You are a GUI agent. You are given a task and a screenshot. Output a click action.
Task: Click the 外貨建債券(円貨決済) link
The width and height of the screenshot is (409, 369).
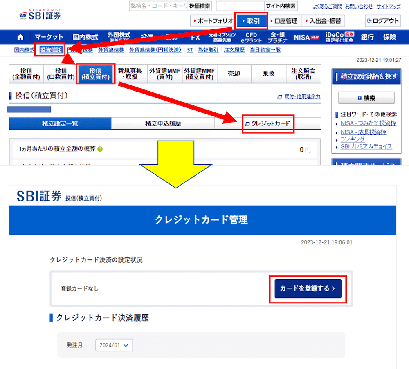155,50
